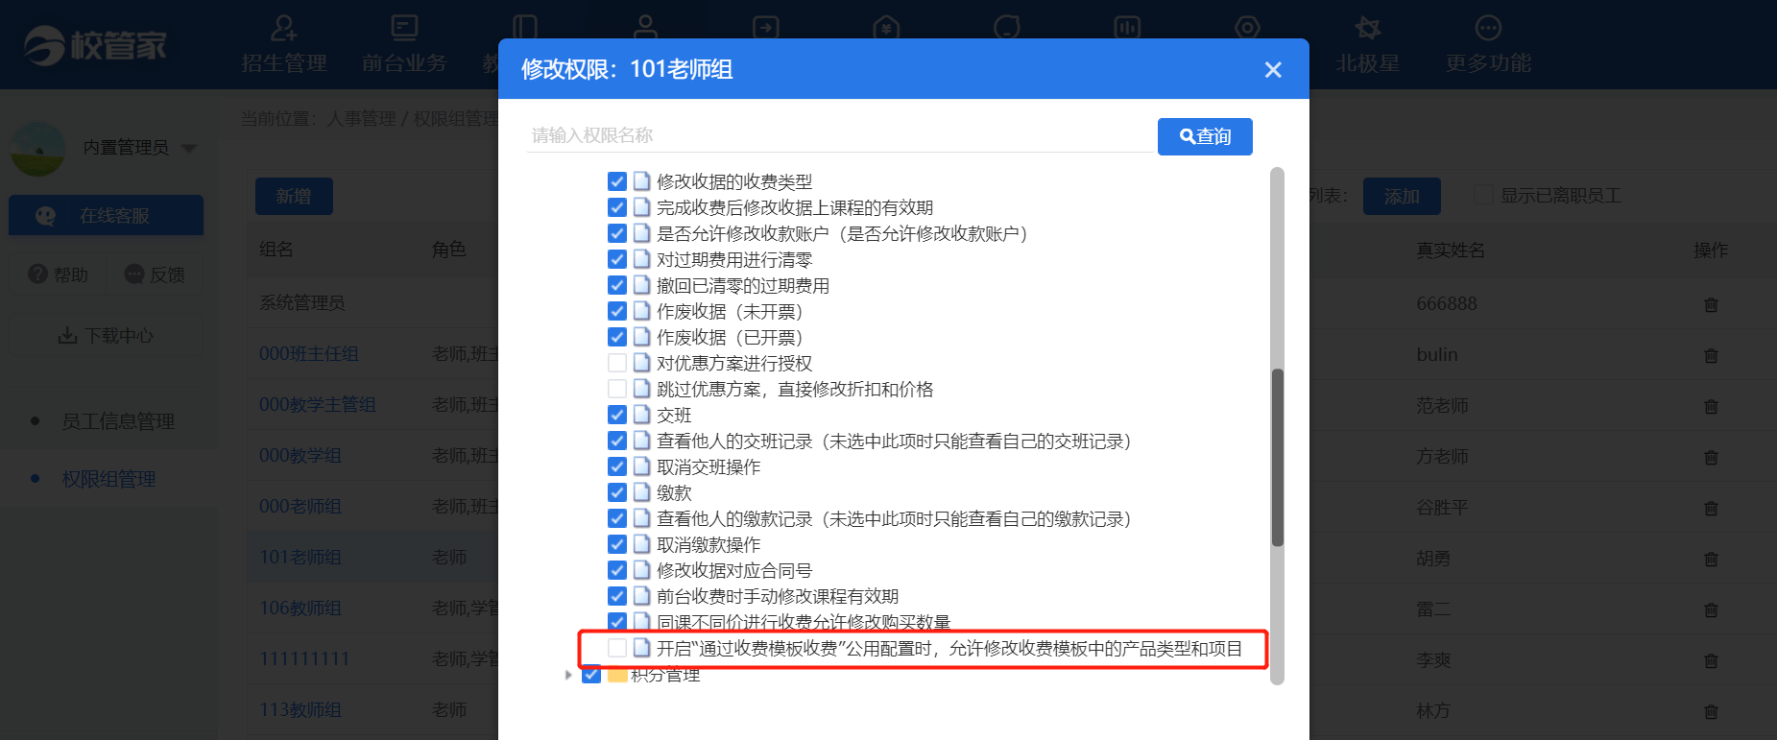Delete the bulin row via trash icon
The image size is (1777, 740).
tap(1711, 355)
